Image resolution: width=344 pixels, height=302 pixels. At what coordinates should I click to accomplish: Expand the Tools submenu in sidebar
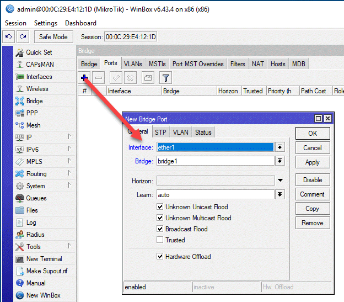69,246
